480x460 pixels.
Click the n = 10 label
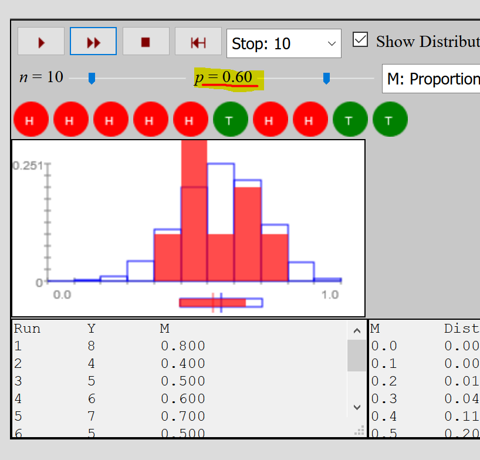click(41, 77)
